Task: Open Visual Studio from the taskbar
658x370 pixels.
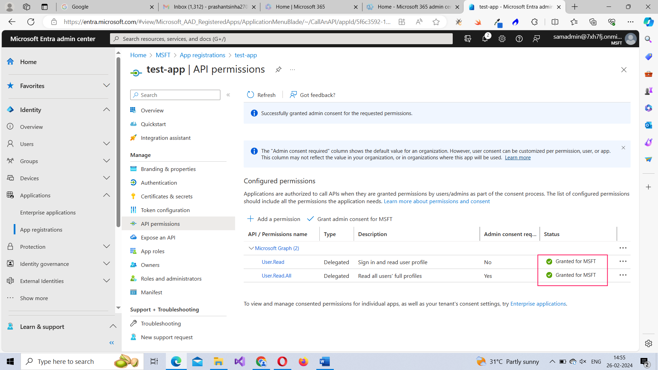Action: tap(240, 361)
